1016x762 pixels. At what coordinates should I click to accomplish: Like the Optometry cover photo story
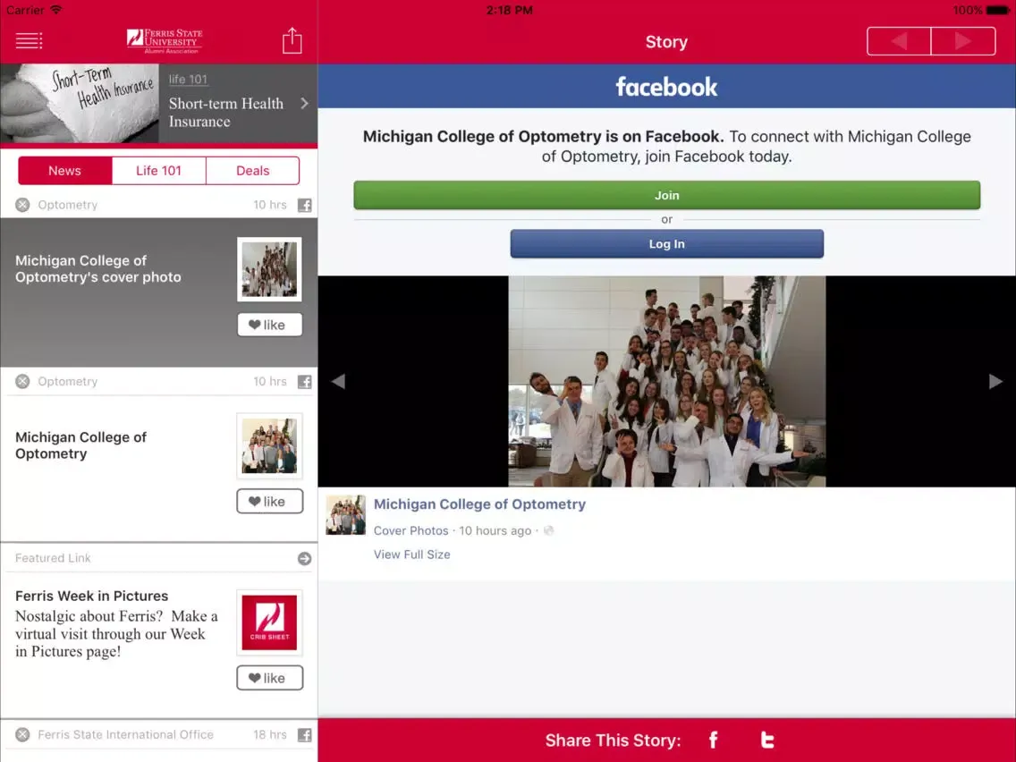pyautogui.click(x=269, y=325)
